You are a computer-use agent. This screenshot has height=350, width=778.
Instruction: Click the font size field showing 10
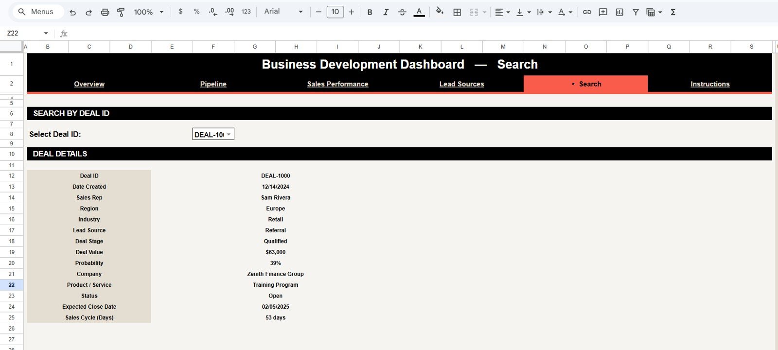pyautogui.click(x=335, y=12)
